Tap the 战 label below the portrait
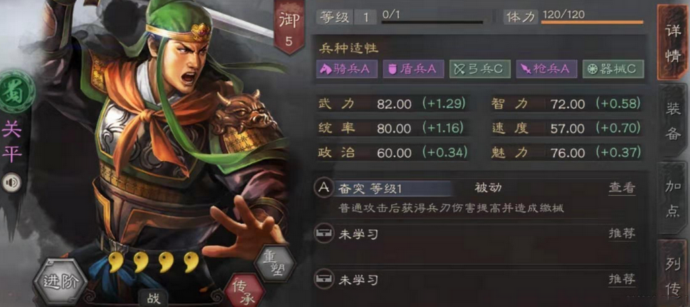This screenshot has height=307, width=690. click(x=153, y=299)
